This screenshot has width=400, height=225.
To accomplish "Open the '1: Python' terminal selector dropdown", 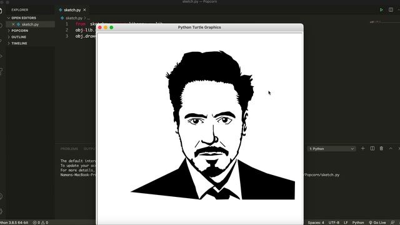I will coord(331,149).
